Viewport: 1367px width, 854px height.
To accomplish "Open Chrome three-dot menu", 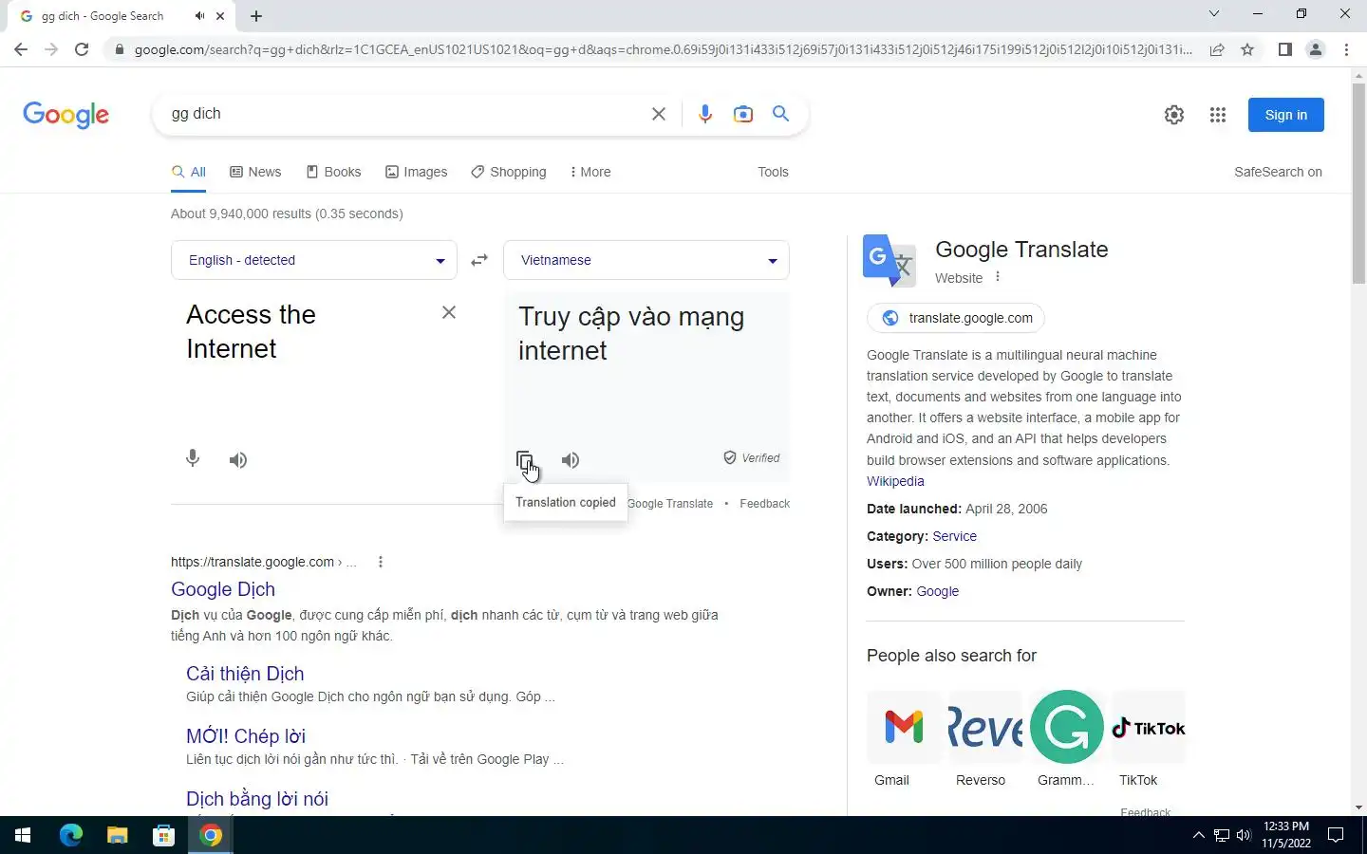I will coord(1346,49).
